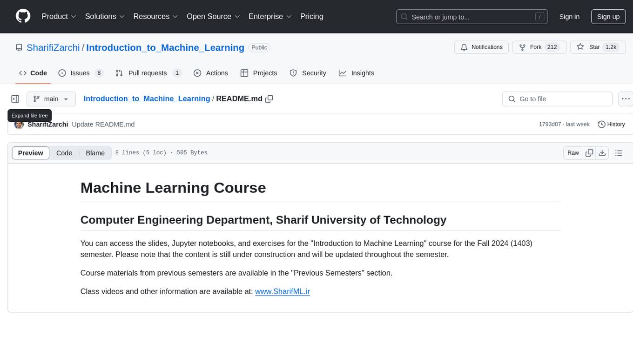The width and height of the screenshot is (633, 355).
Task: Open the Actions tab
Action: click(211, 73)
